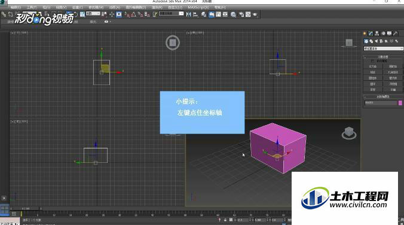Collapse the Object Type rollout

coord(383,57)
